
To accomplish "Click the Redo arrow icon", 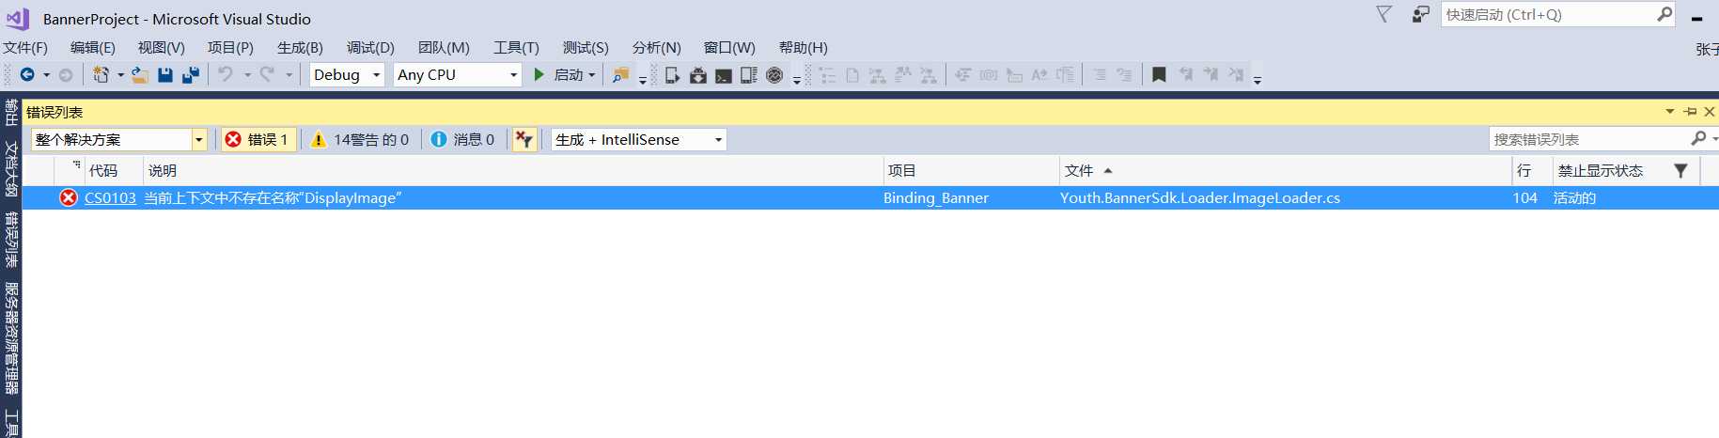I will tap(267, 74).
